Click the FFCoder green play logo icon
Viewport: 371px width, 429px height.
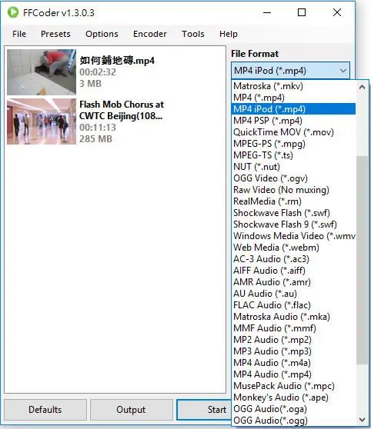[13, 12]
